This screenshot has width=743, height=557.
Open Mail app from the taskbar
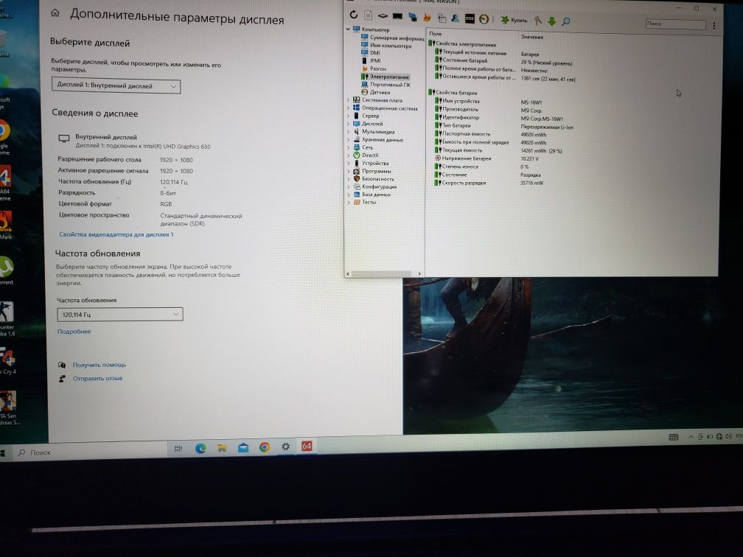pos(243,447)
